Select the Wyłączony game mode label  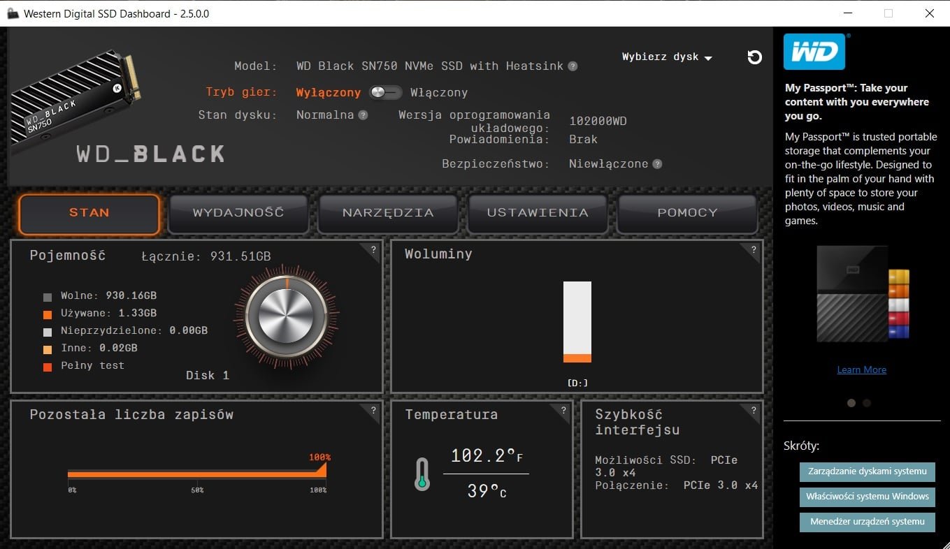329,92
